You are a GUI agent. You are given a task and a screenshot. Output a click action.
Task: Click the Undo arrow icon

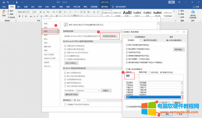click(x=8, y=2)
